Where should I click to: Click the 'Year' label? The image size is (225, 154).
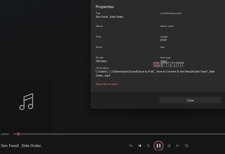[163, 47]
